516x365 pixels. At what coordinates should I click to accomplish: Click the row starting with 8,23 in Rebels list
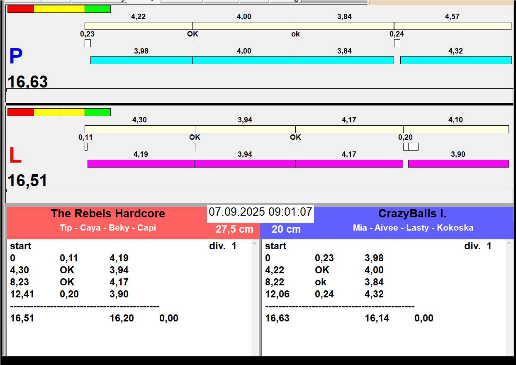[x=69, y=282]
